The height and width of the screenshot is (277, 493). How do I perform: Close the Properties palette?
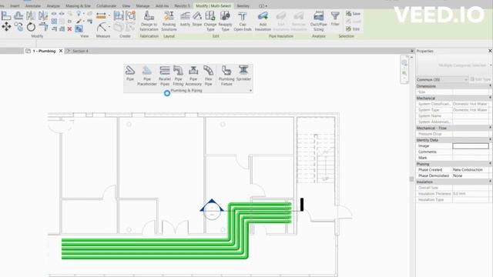click(490, 51)
